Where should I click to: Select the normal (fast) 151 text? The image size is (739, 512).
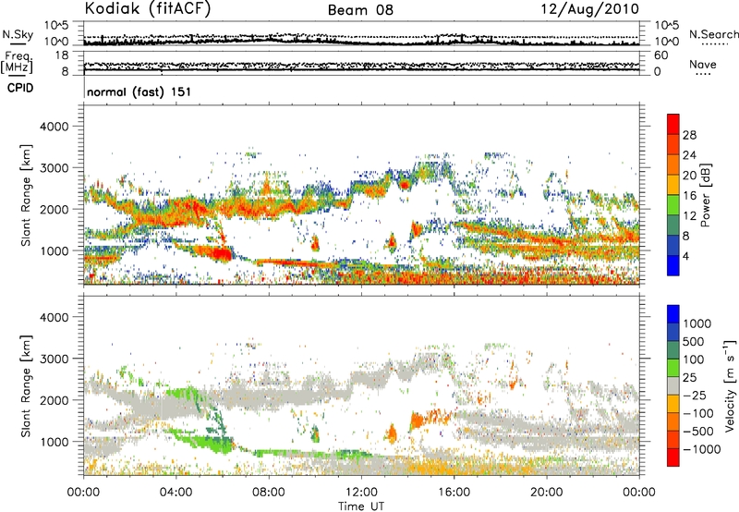tap(139, 91)
